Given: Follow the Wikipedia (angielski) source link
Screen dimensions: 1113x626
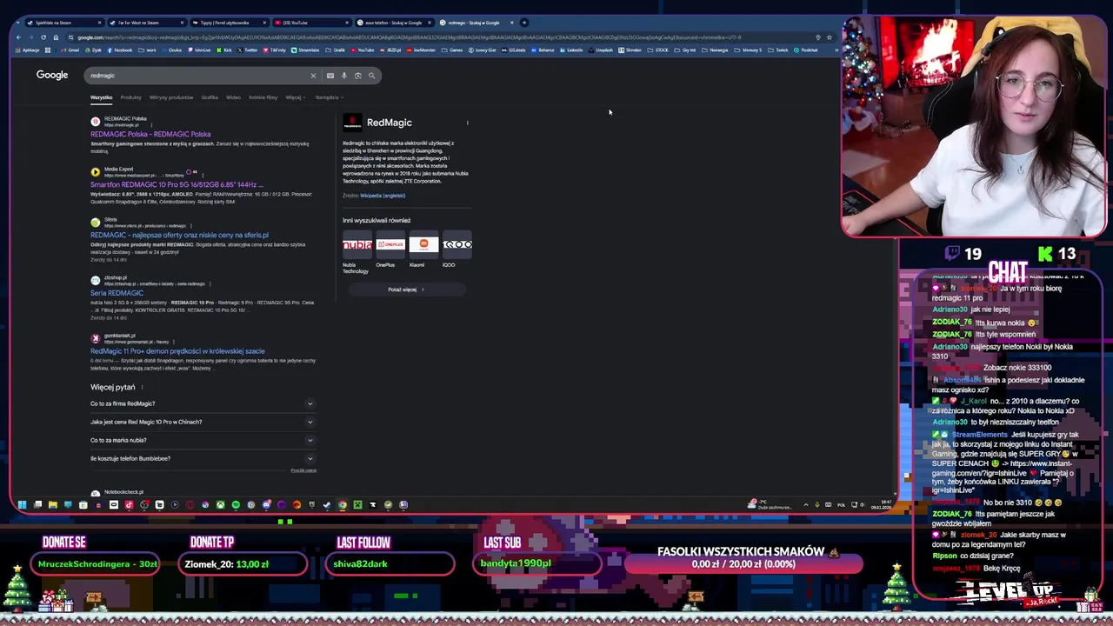Looking at the screenshot, I should 383,196.
